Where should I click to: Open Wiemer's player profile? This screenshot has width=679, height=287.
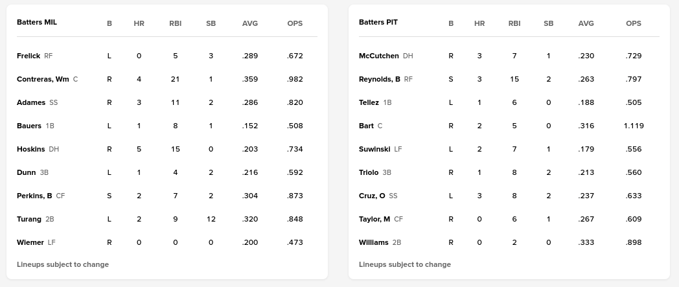[x=30, y=242]
